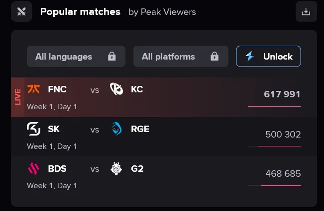This screenshot has width=324, height=211.
Task: Open the live FNC vs KC match
Action: tap(164, 97)
